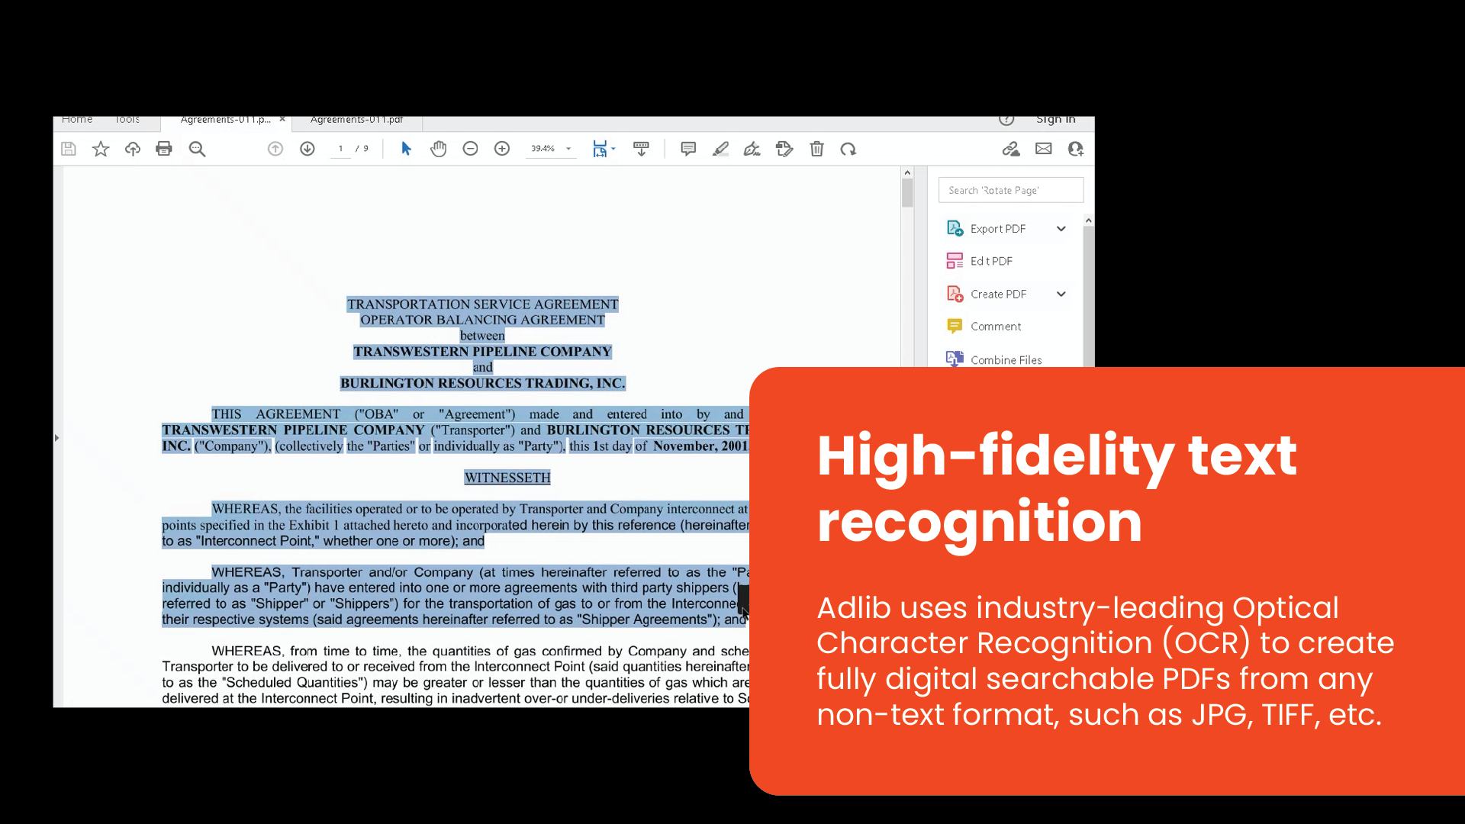The image size is (1465, 824).
Task: Select the text Selection arrow tool
Action: pos(406,149)
